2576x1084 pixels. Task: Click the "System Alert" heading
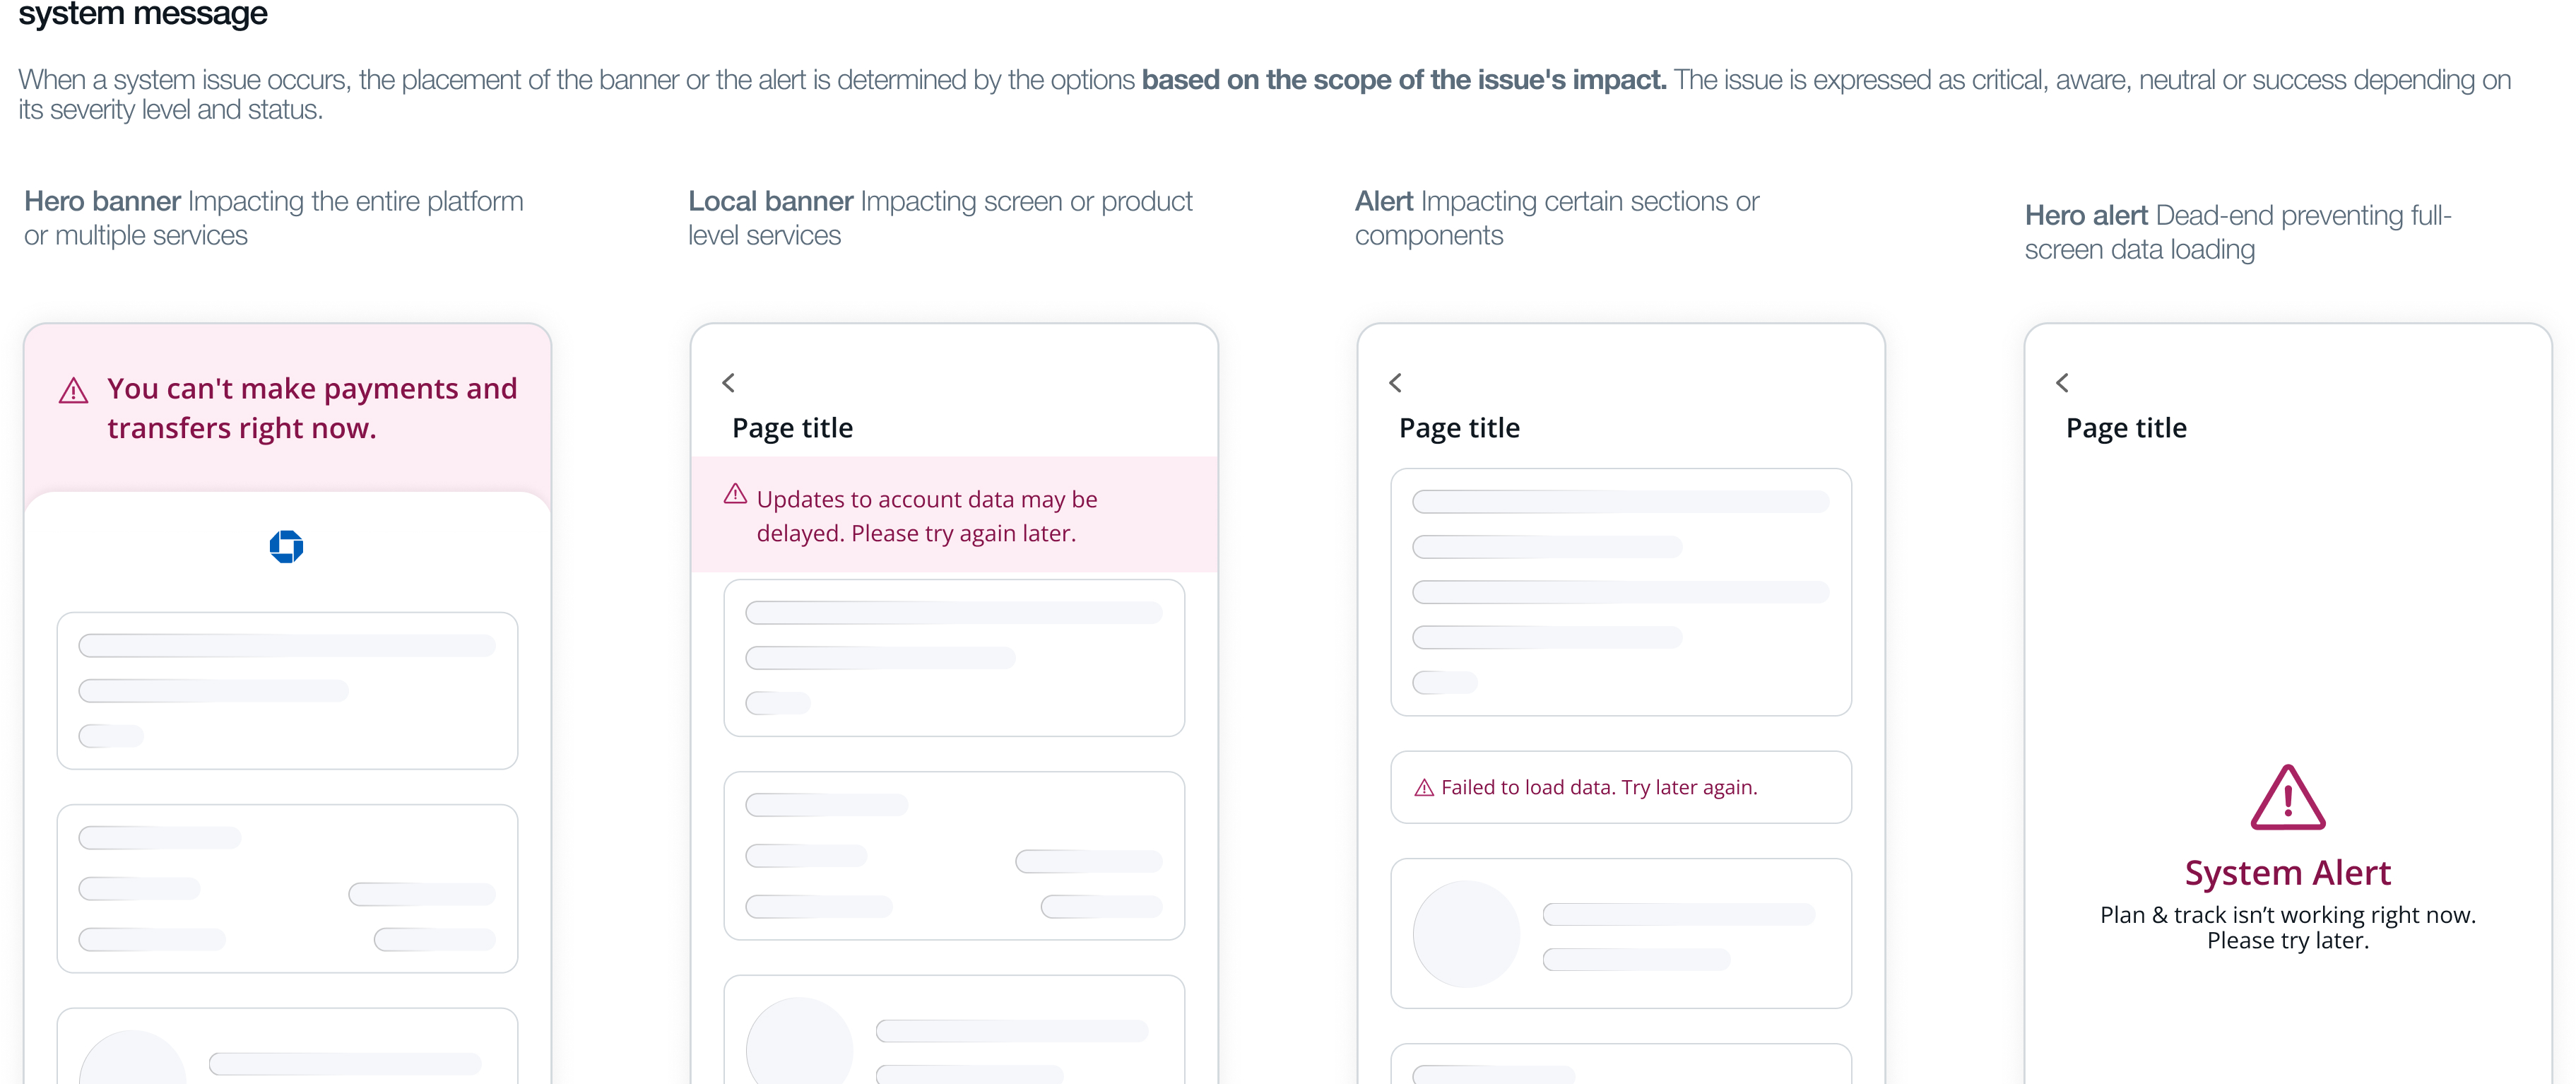click(2287, 873)
